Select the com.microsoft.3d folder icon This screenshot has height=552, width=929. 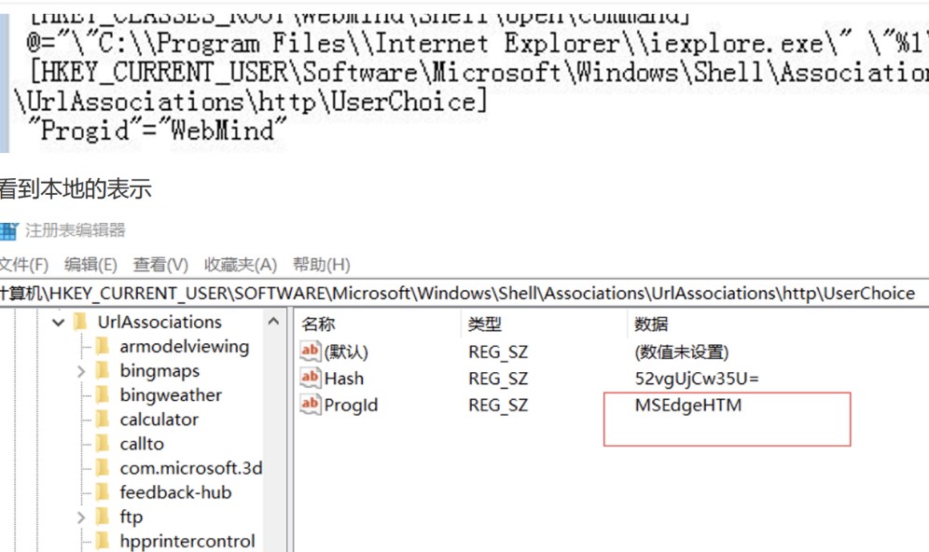(x=103, y=468)
